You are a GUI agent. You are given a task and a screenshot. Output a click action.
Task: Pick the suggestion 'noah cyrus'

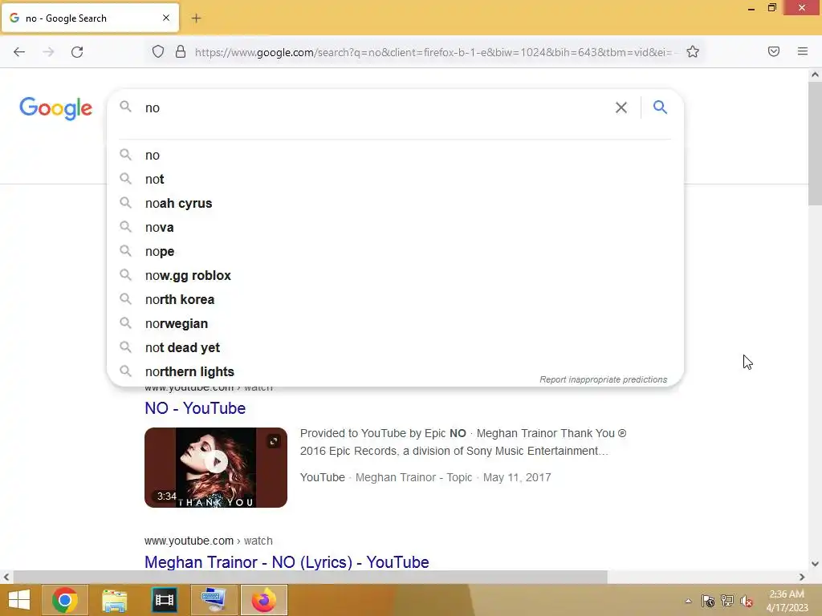click(x=395, y=203)
